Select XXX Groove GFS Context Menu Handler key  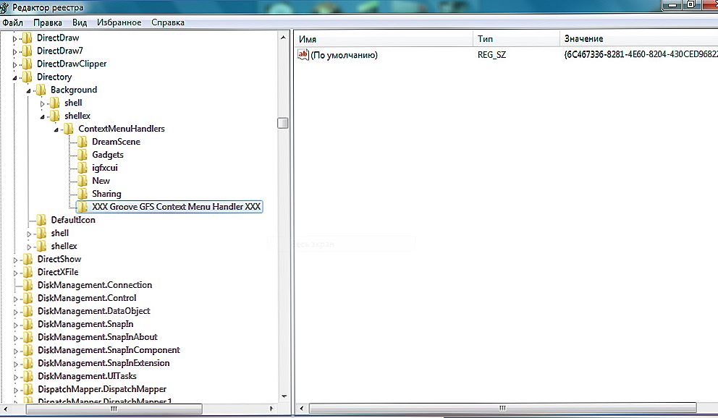(176, 207)
